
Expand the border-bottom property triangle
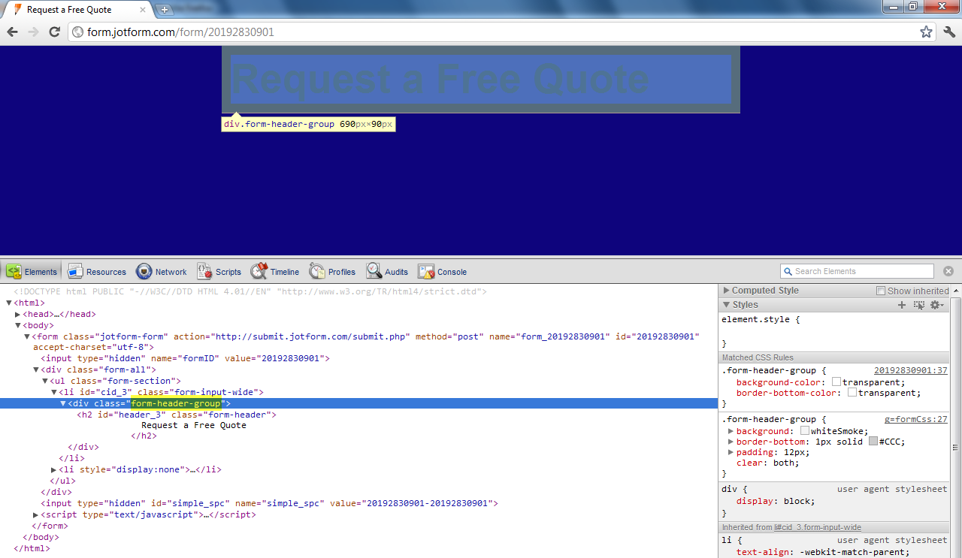pos(731,442)
